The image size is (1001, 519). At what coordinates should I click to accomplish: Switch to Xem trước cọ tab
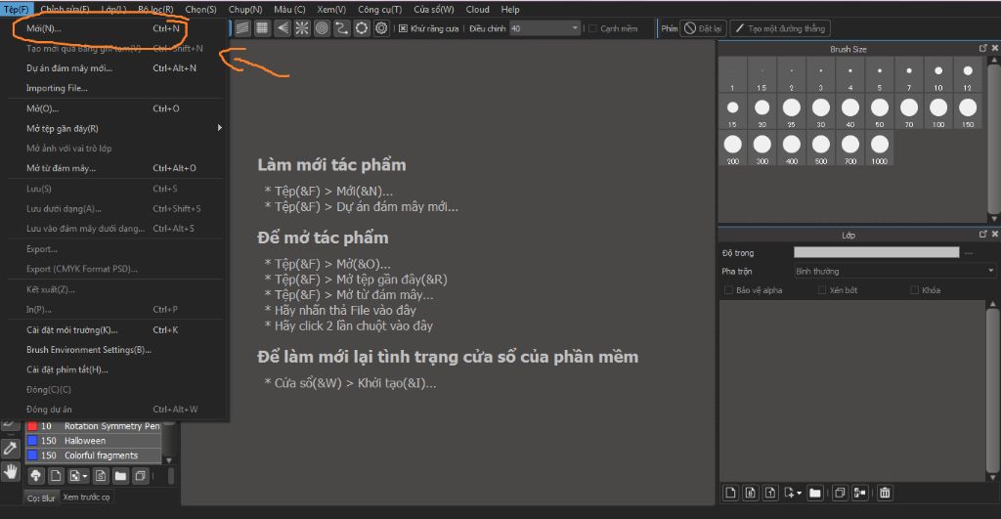[x=86, y=497]
